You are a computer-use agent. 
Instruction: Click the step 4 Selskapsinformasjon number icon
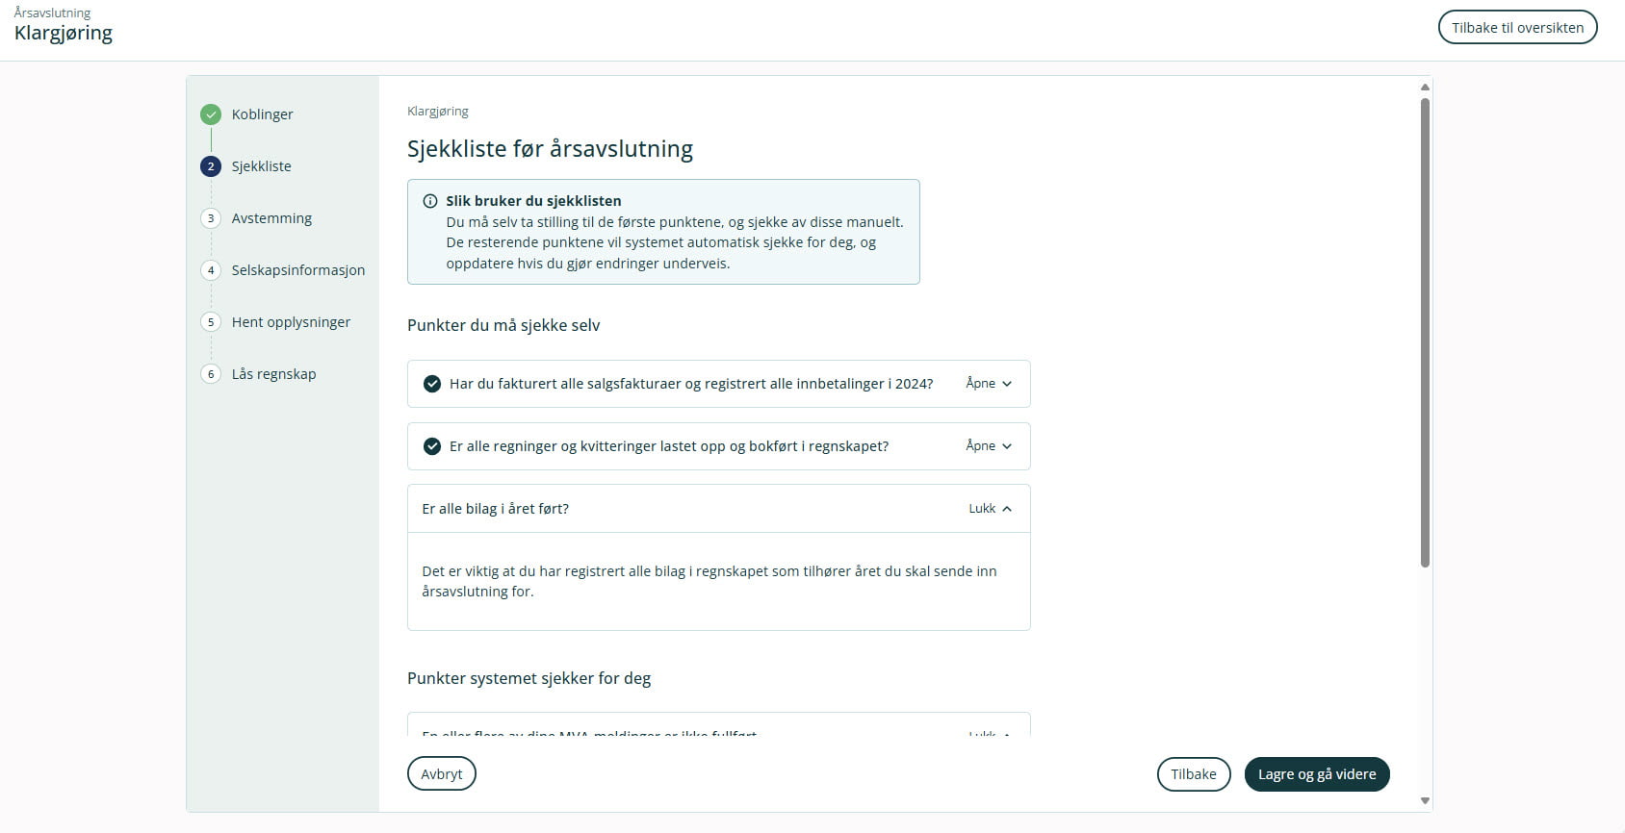point(211,270)
